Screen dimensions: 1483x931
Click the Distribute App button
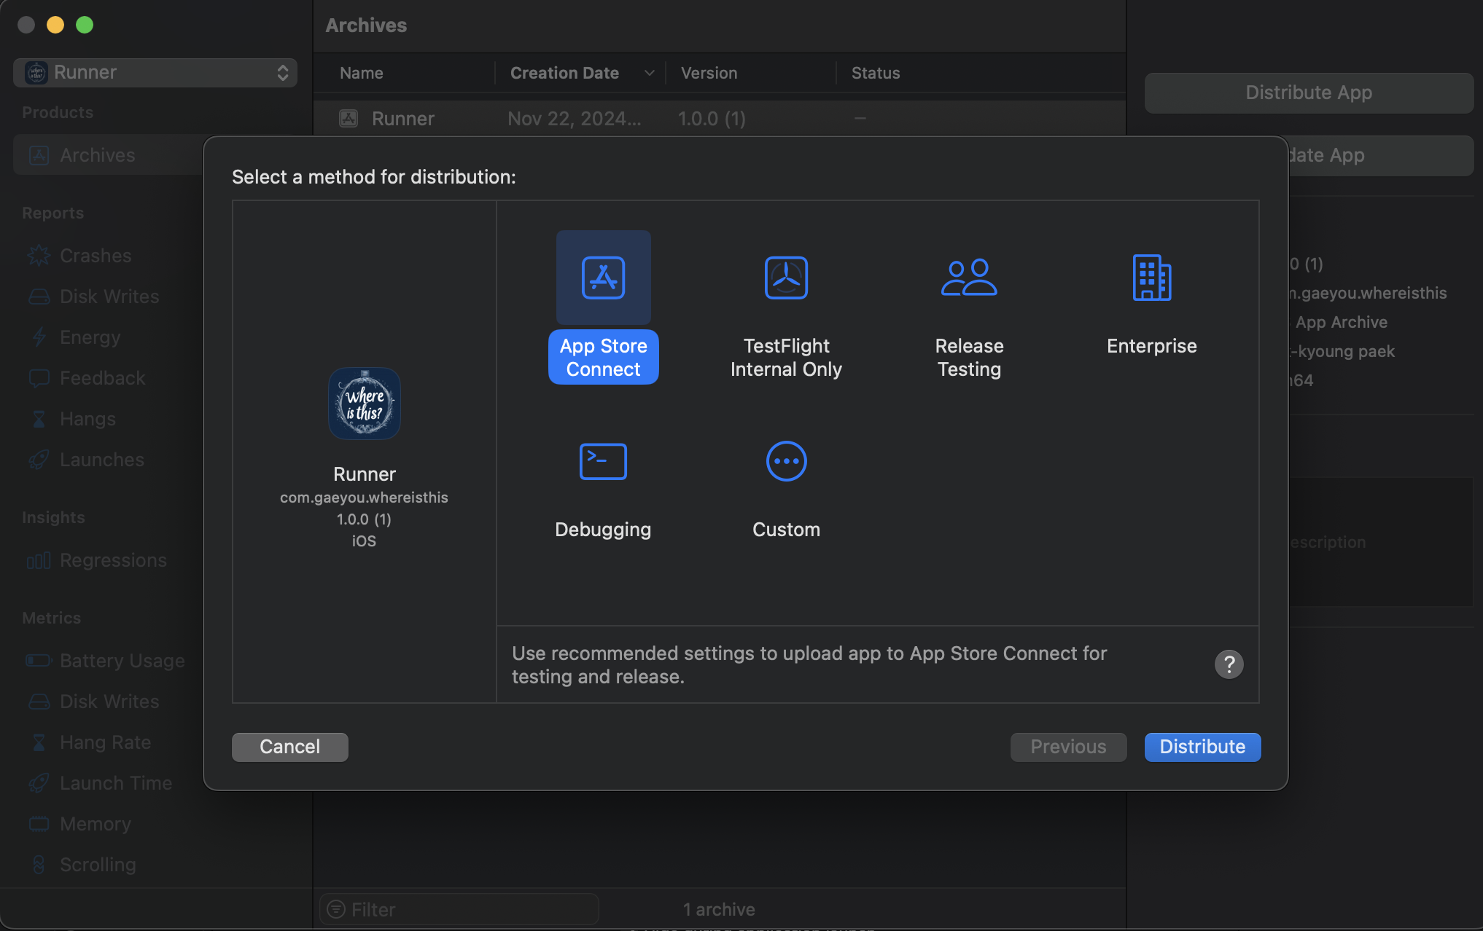point(1308,93)
